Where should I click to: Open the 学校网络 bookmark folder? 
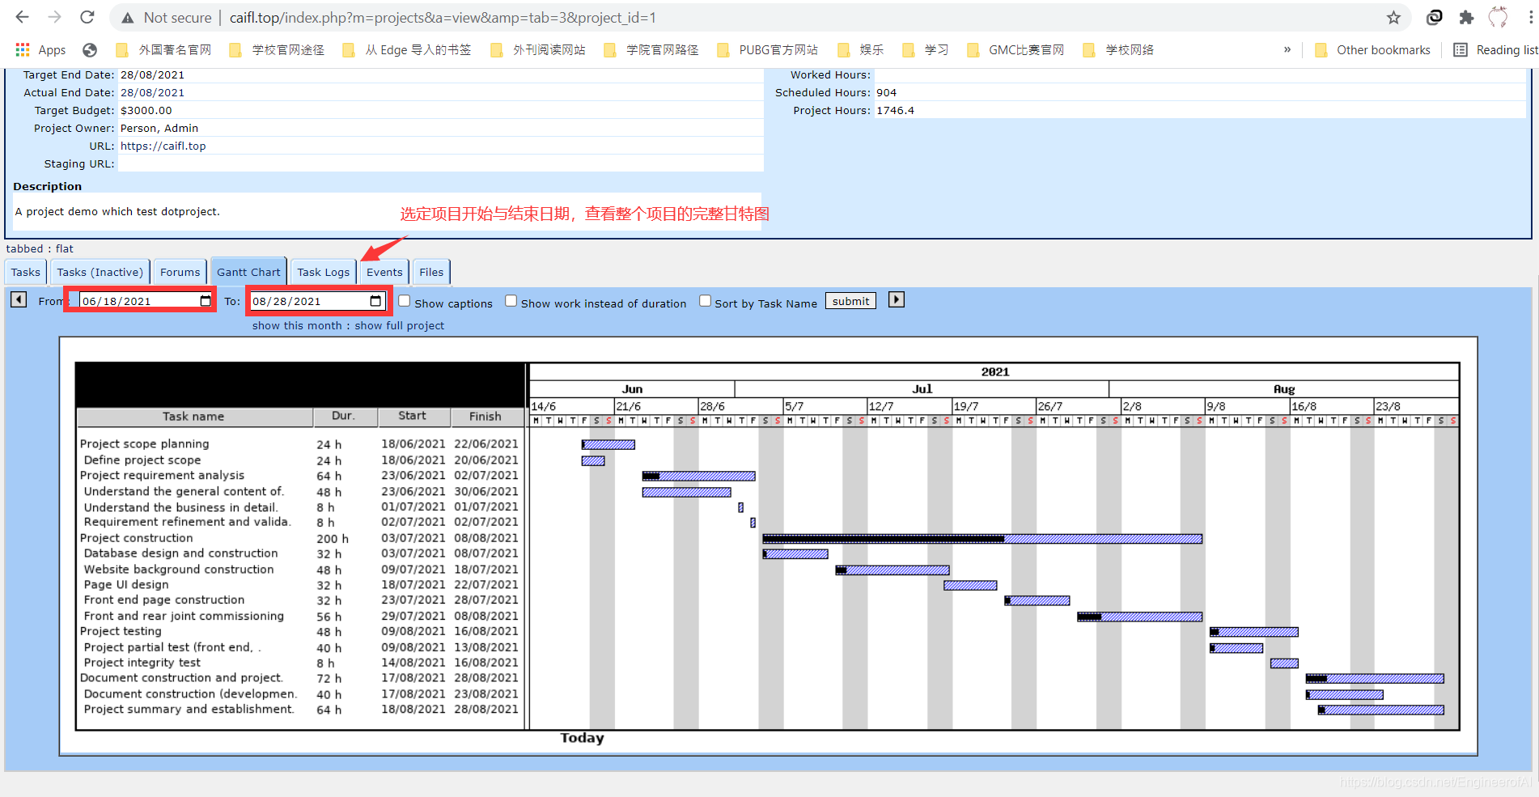click(1118, 50)
